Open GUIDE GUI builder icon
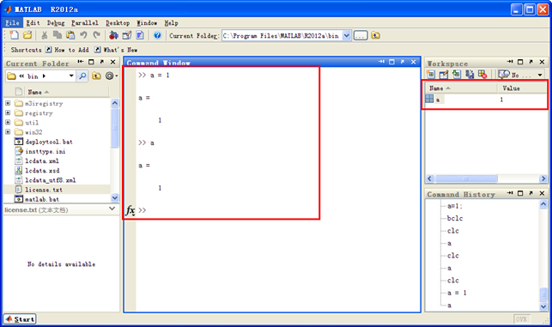552x327 pixels. pyautogui.click(x=127, y=35)
